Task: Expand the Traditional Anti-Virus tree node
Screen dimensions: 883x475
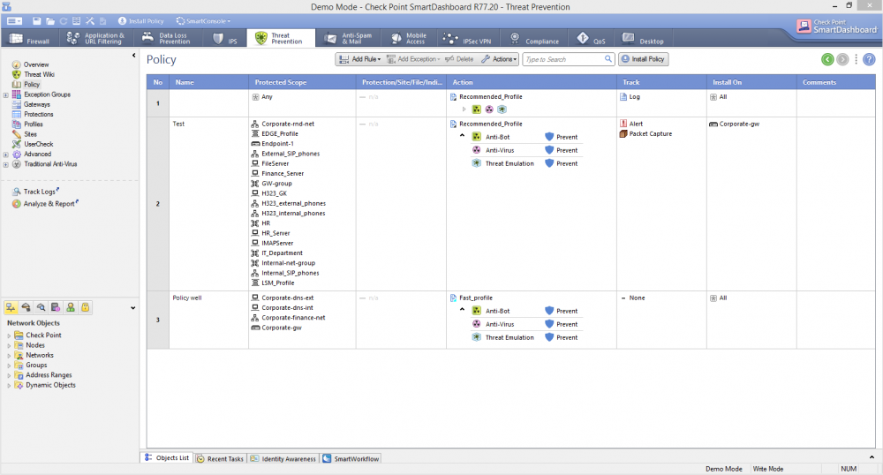Action: (6, 164)
